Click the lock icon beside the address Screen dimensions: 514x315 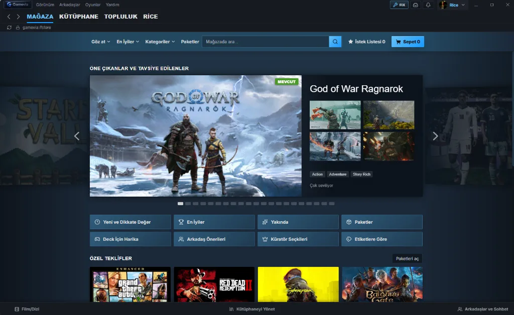point(18,28)
